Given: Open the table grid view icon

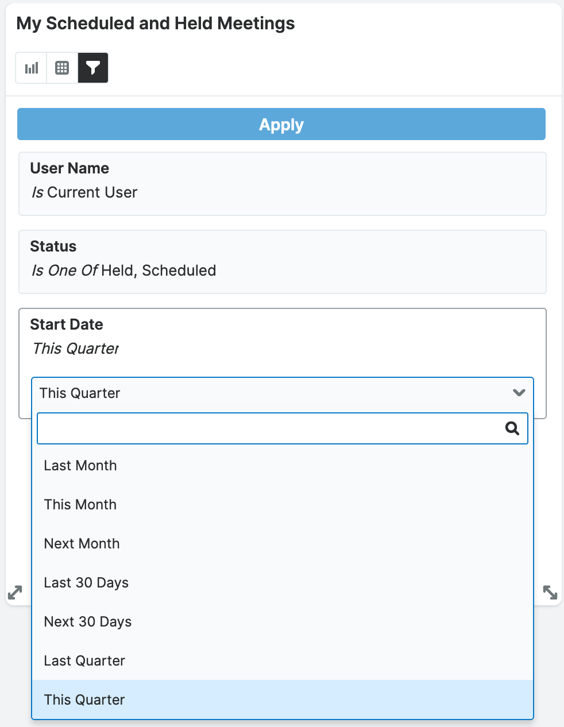Looking at the screenshot, I should tap(62, 68).
